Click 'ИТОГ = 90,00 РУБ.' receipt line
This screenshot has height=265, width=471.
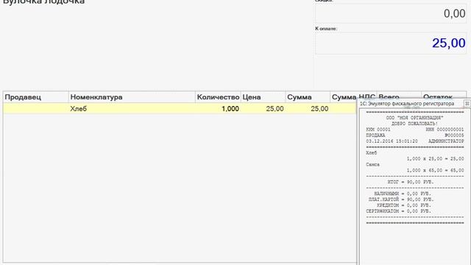pyautogui.click(x=411, y=182)
